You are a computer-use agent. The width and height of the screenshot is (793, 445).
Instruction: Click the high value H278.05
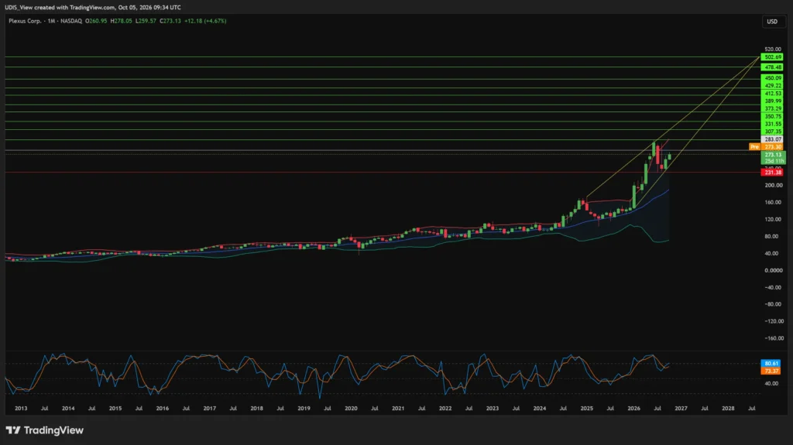click(x=122, y=21)
